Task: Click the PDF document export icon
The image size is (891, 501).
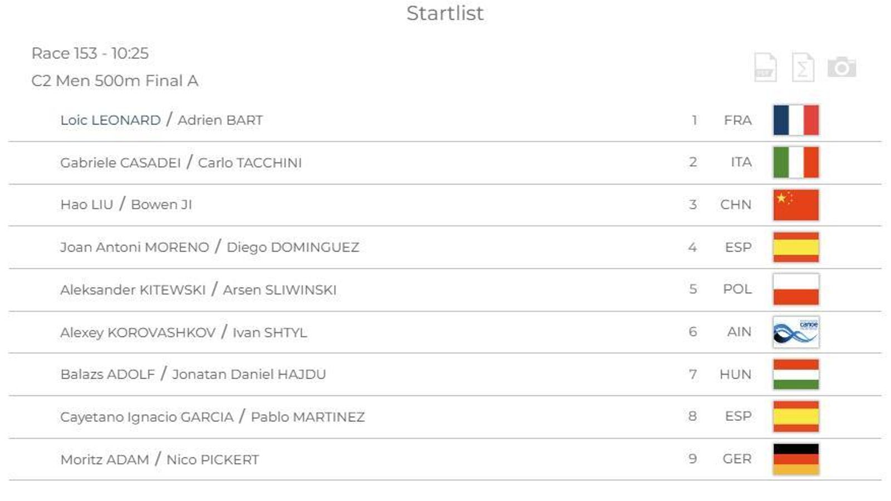Action: tap(765, 68)
